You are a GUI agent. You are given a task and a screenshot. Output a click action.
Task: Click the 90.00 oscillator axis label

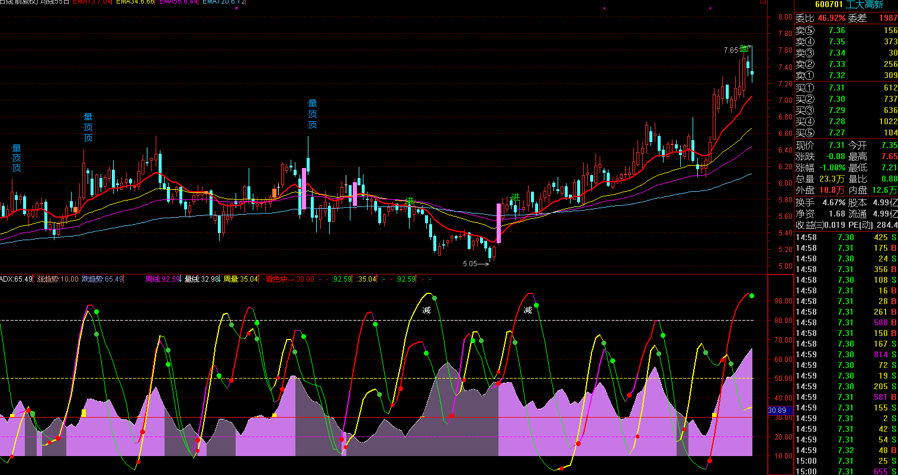click(784, 301)
